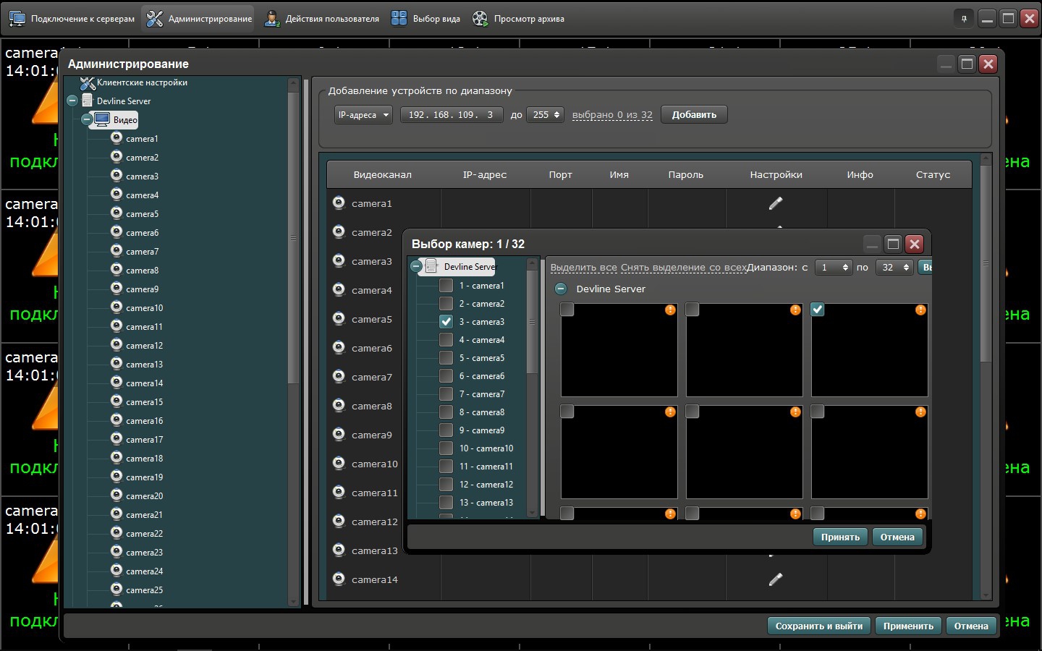Click camera selection tree scrollbar
The image size is (1042, 651).
[533, 322]
